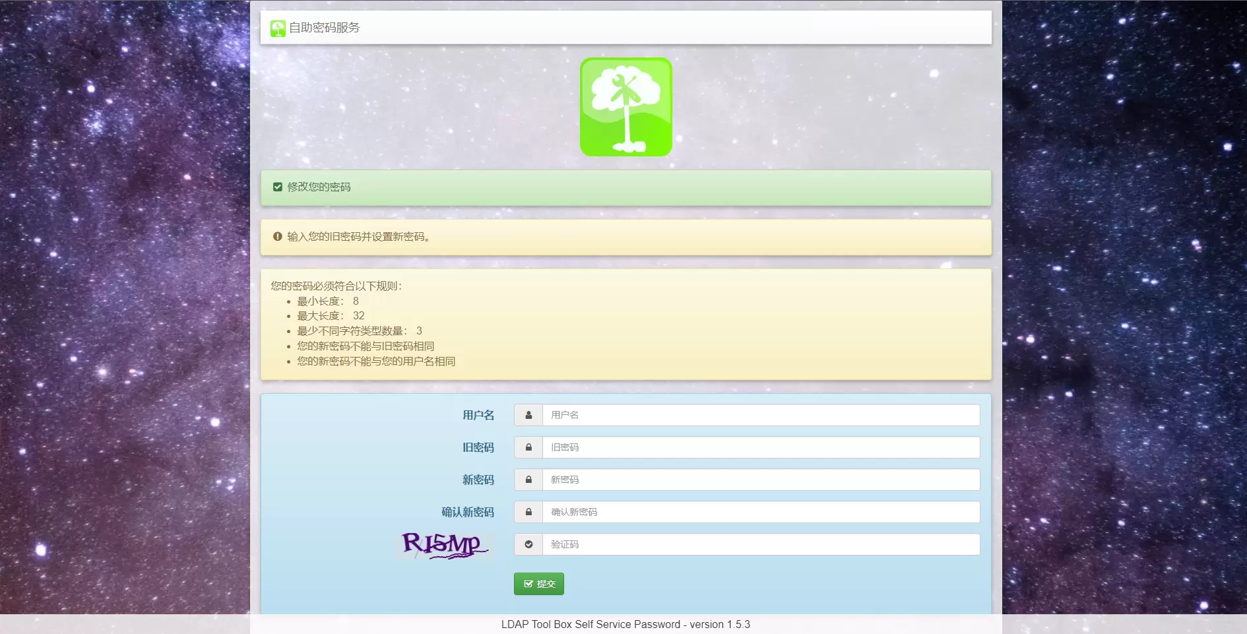Click the 确认新密码 form label

click(x=467, y=513)
